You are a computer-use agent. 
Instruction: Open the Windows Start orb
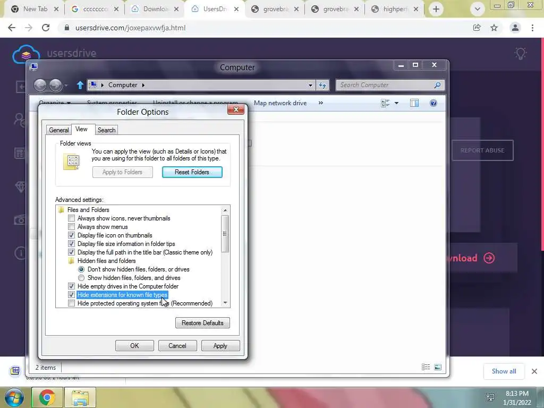pos(14,397)
